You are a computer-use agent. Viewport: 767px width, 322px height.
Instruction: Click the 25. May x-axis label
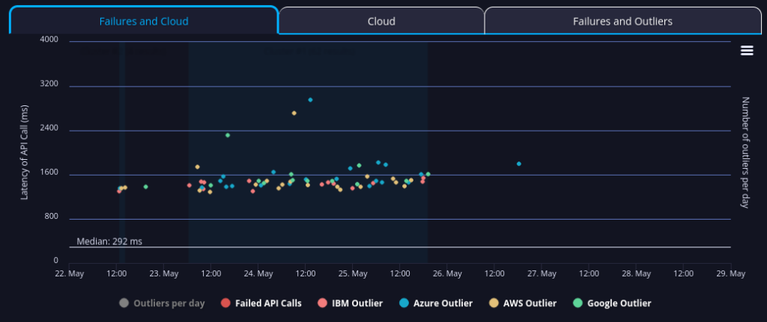coord(353,273)
